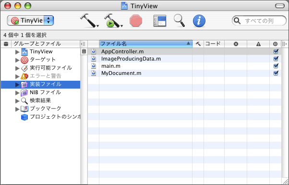The height and width of the screenshot is (185, 289).
Task: Click the main.m file icon
Action: tap(94, 66)
